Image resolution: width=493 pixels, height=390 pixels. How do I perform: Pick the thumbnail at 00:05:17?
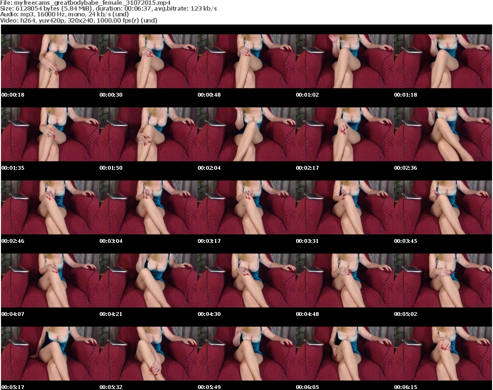[50, 353]
